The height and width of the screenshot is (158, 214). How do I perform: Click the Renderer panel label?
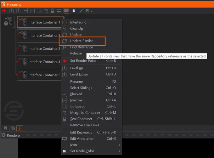14,135
